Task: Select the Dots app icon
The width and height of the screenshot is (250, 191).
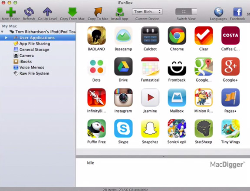Action: tap(96, 66)
